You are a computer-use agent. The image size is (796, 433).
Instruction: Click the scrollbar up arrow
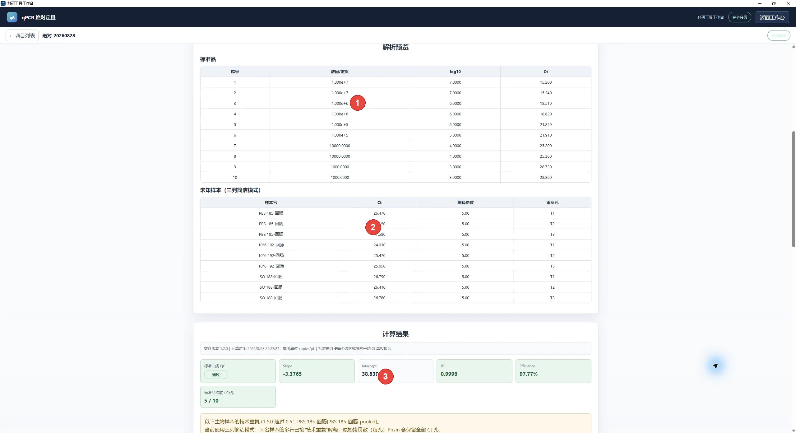(793, 46)
